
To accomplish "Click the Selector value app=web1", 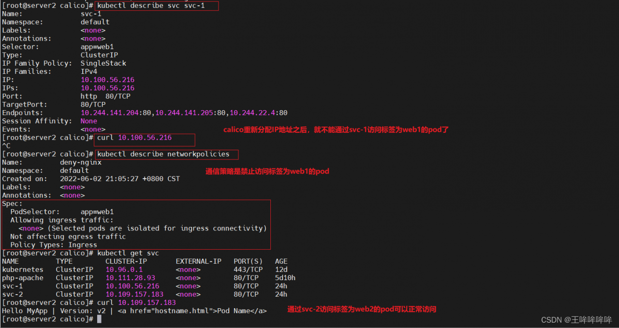I will pyautogui.click(x=97, y=47).
